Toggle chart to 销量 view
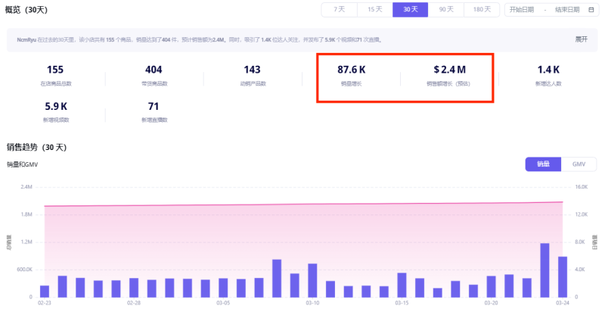Viewport: 605px width, 309px height. [543, 164]
